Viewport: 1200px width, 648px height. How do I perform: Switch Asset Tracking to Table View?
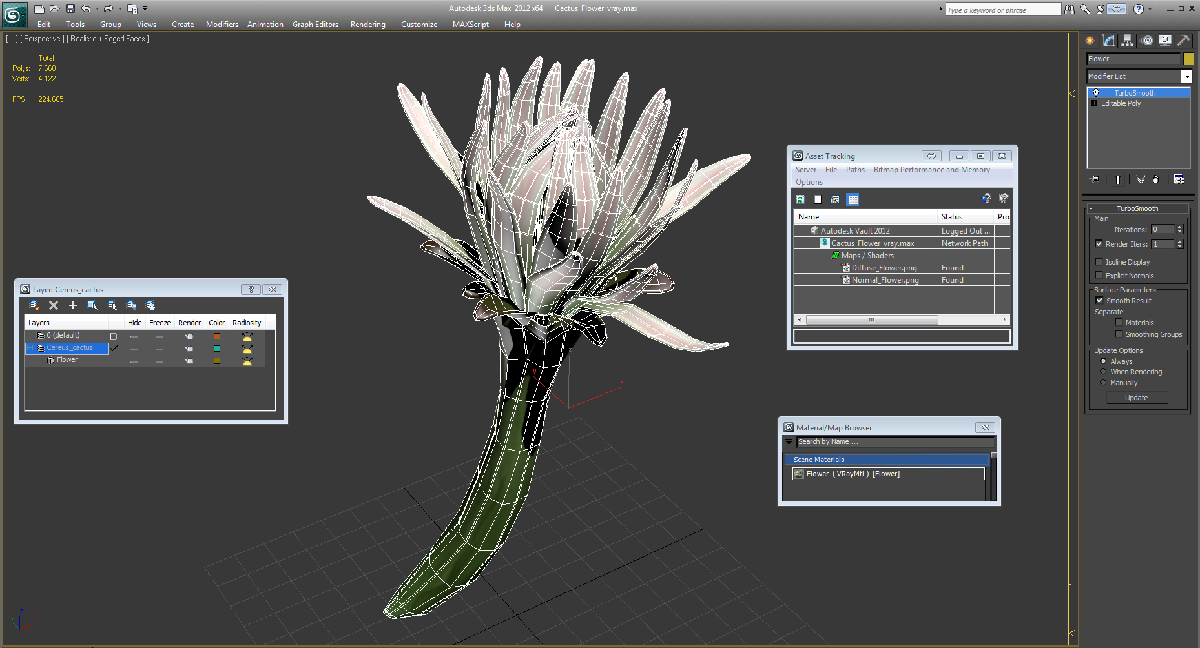853,199
